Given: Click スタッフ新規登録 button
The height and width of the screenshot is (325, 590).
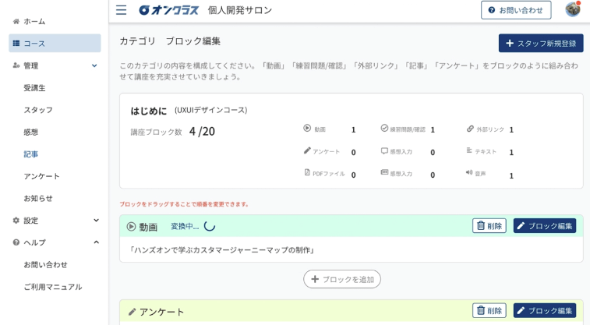Looking at the screenshot, I should (x=541, y=44).
